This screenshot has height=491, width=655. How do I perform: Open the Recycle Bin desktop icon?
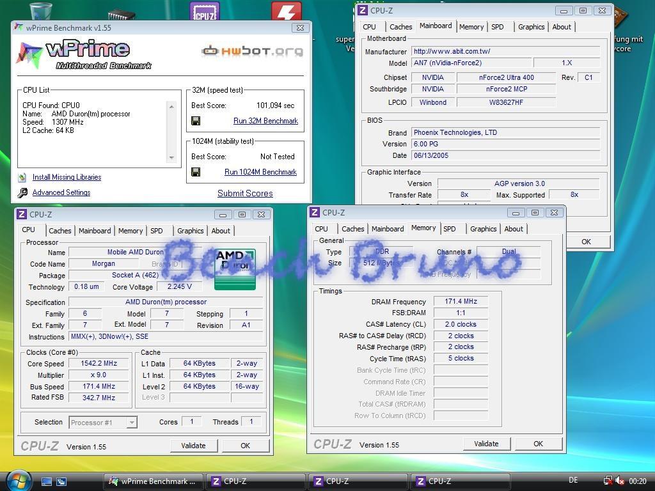tap(41, 10)
